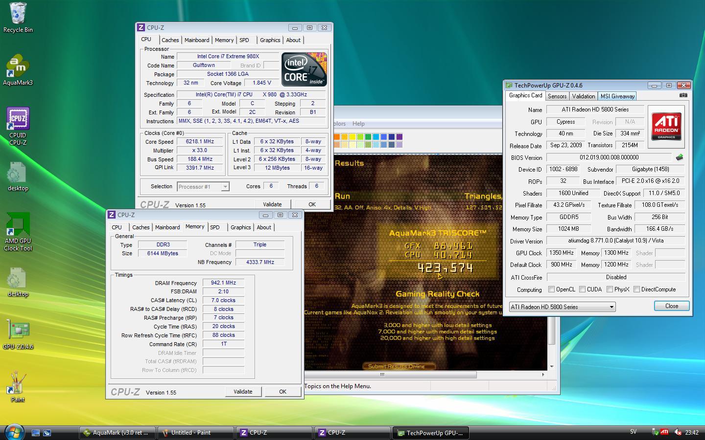
Task: Click OK in the upper CPU-Z window
Action: tap(312, 204)
